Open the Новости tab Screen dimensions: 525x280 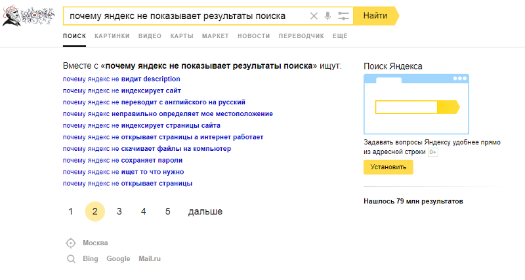[x=254, y=36]
